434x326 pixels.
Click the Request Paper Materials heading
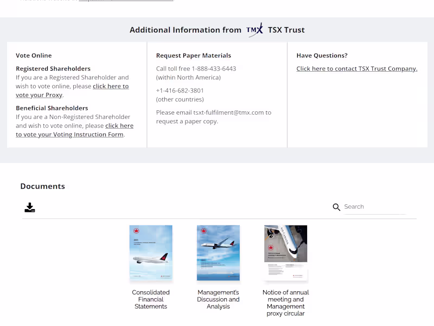[193, 55]
